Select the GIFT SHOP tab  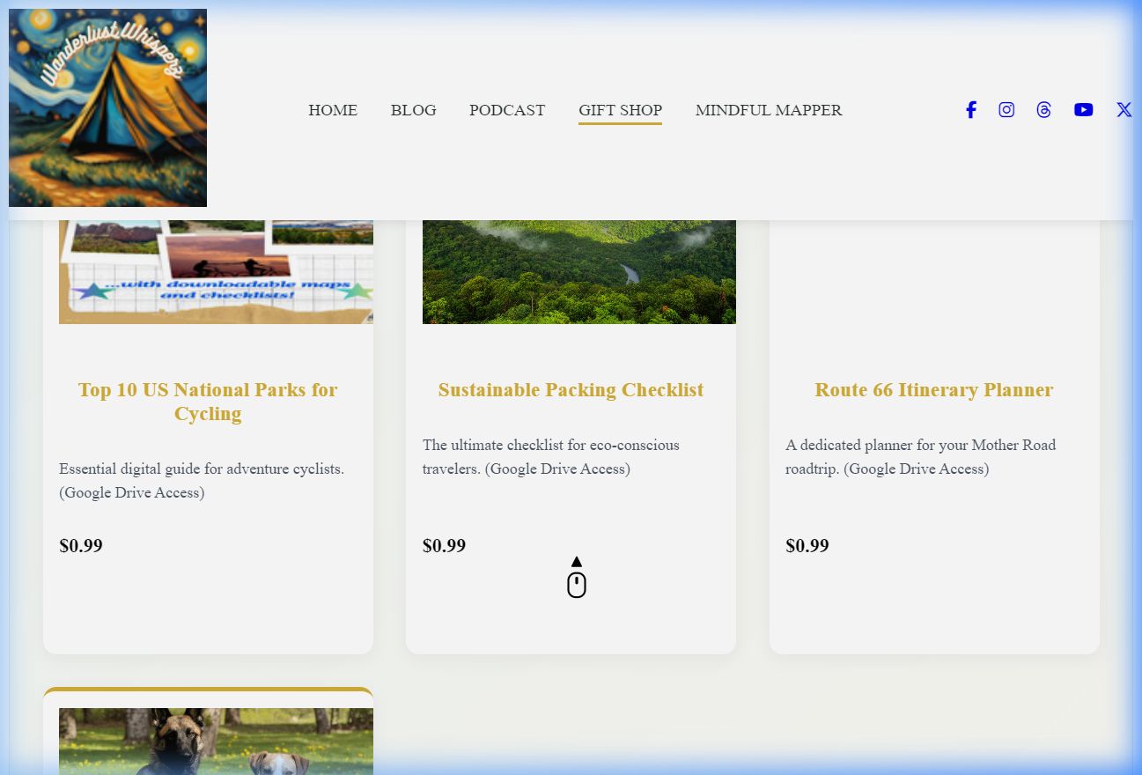(620, 110)
